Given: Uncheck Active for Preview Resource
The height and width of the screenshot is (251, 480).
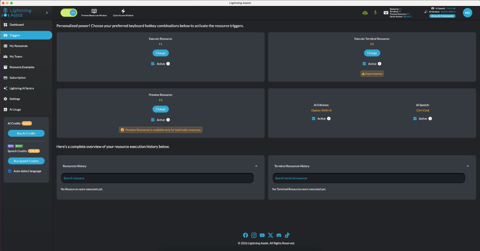Looking at the screenshot, I should [x=153, y=120].
